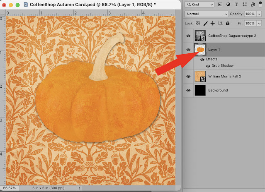Screen dimensions: 265x192
Task: Open the Normal blend mode dropdown
Action: pyautogui.click(x=207, y=14)
